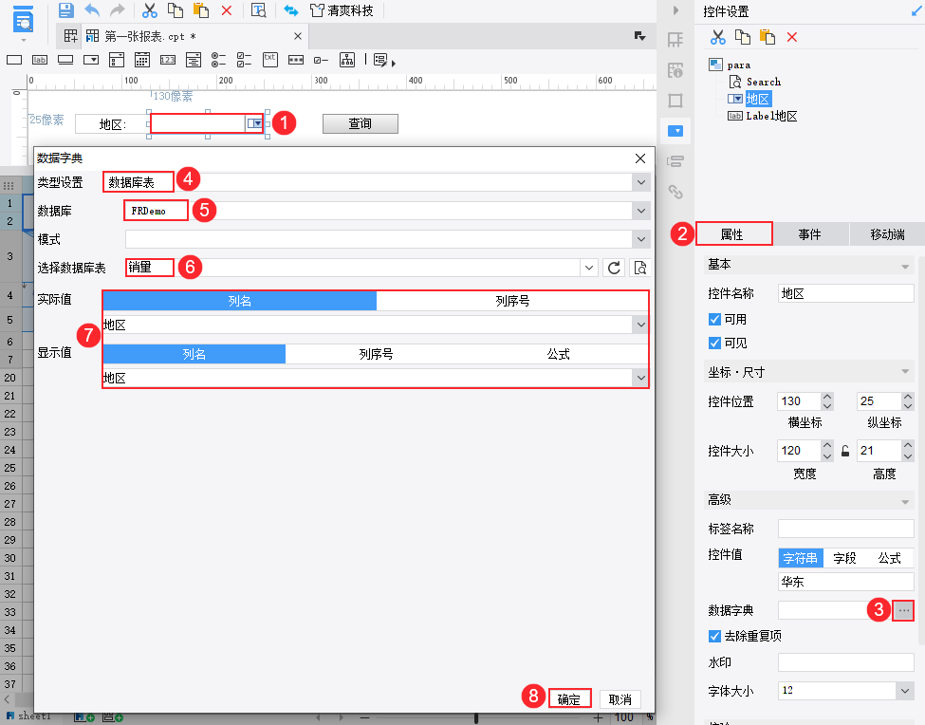Viewport: 925px width, 725px height.
Task: Select 列名 for 实际值
Action: pyautogui.click(x=239, y=301)
